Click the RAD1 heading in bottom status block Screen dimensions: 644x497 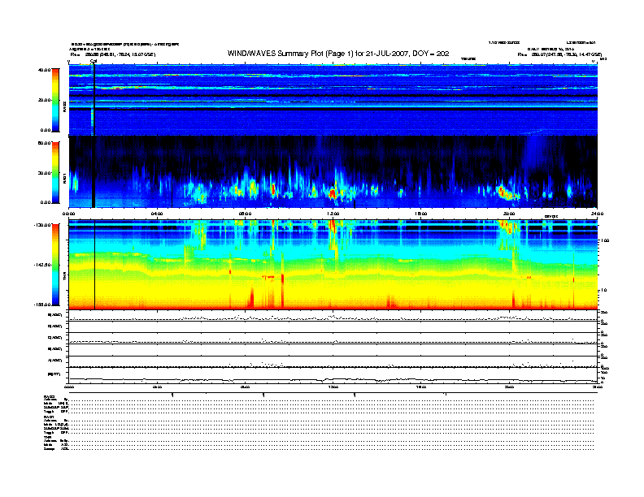tap(49, 417)
